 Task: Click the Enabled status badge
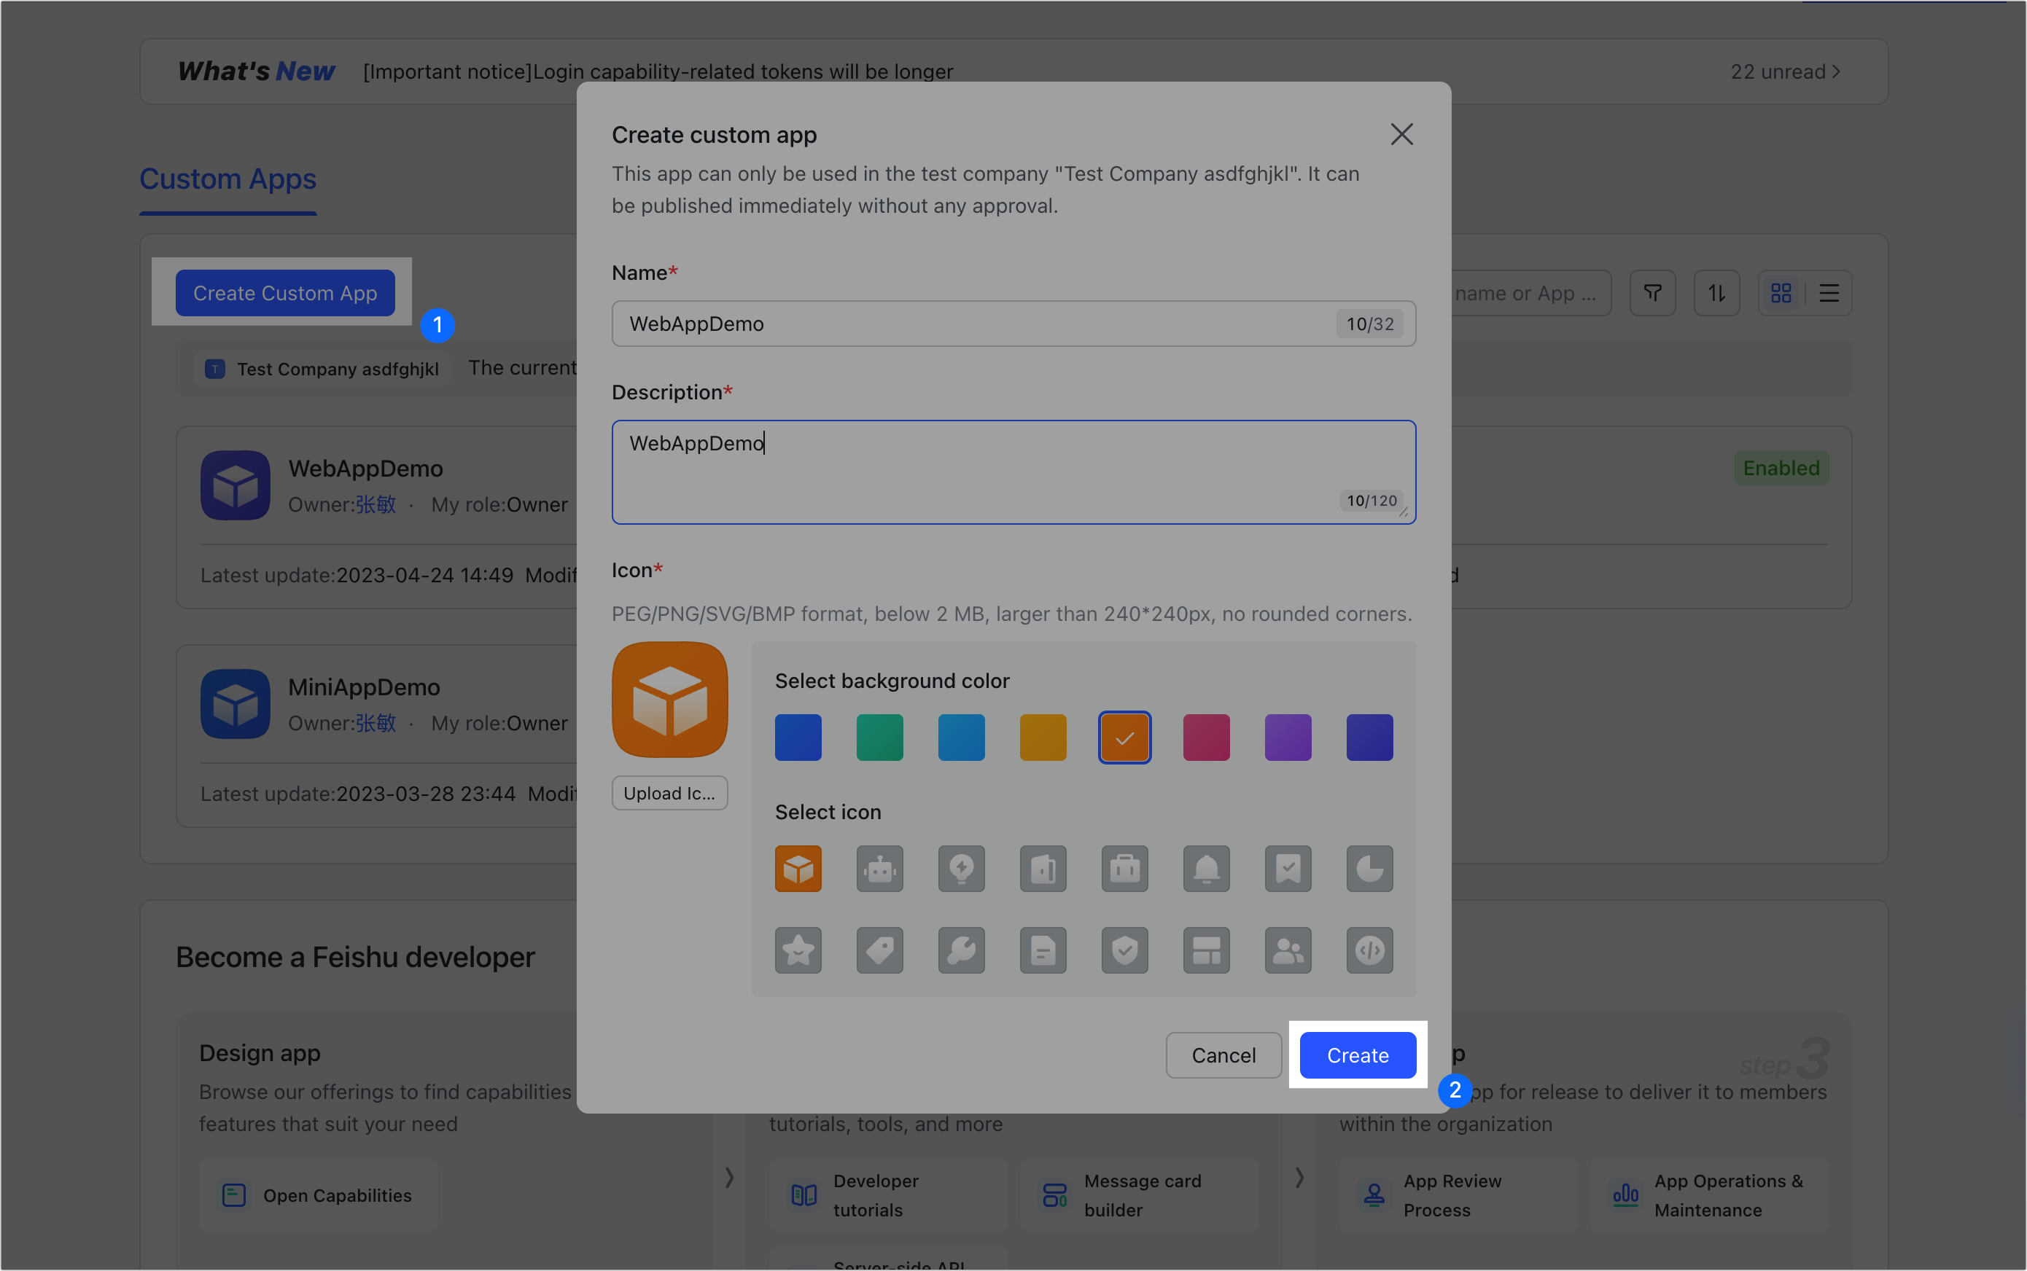1781,468
